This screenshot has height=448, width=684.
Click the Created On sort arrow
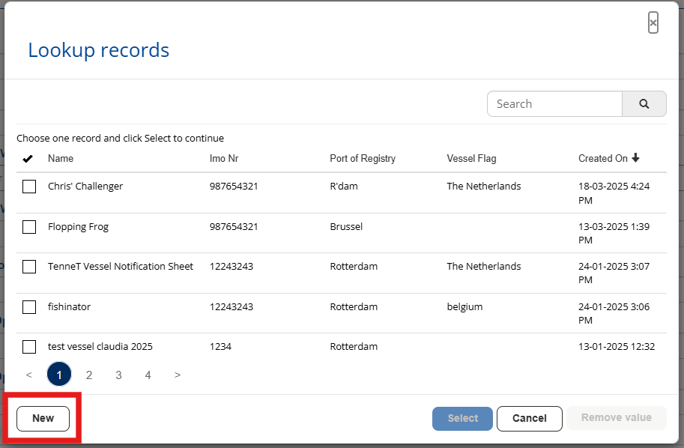point(636,158)
